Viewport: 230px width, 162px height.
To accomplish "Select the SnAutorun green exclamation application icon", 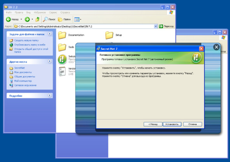I will point(62,59).
